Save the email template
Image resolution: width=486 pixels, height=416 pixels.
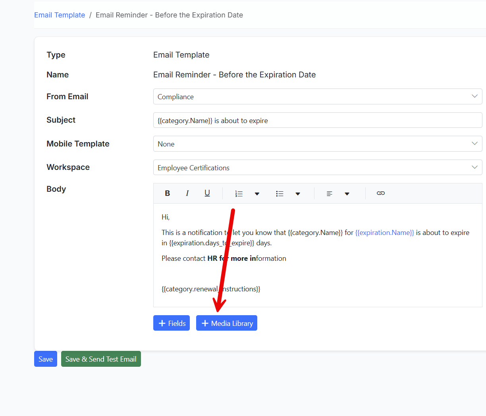tap(46, 359)
